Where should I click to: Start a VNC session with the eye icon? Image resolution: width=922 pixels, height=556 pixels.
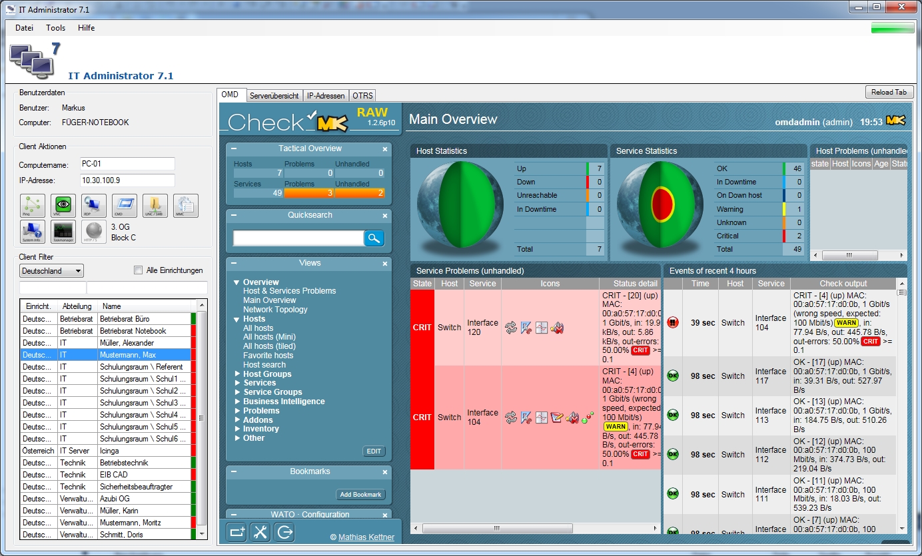(63, 206)
